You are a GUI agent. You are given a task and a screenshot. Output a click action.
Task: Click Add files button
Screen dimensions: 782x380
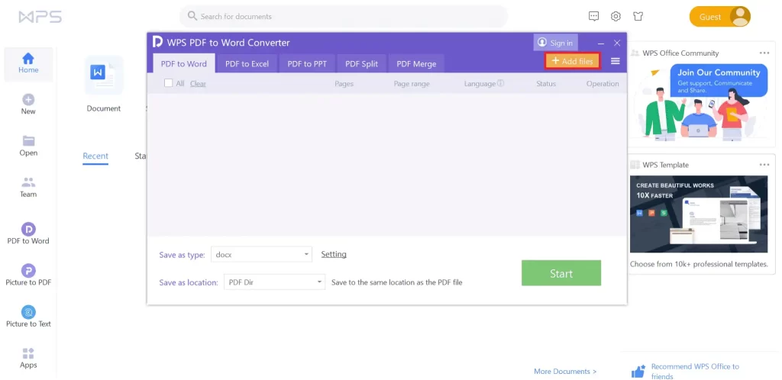click(x=572, y=61)
